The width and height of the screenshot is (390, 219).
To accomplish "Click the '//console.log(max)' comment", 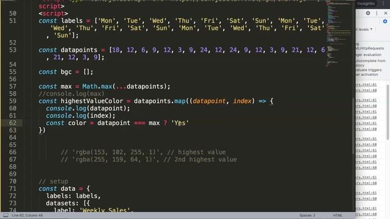I will (x=71, y=94).
